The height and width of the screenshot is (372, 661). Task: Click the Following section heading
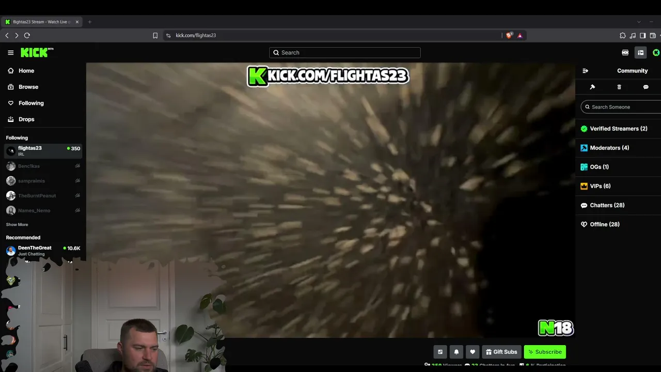[17, 138]
